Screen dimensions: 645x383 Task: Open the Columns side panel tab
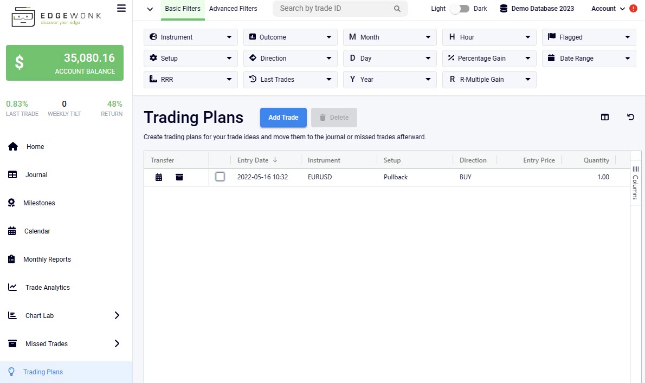tap(636, 183)
